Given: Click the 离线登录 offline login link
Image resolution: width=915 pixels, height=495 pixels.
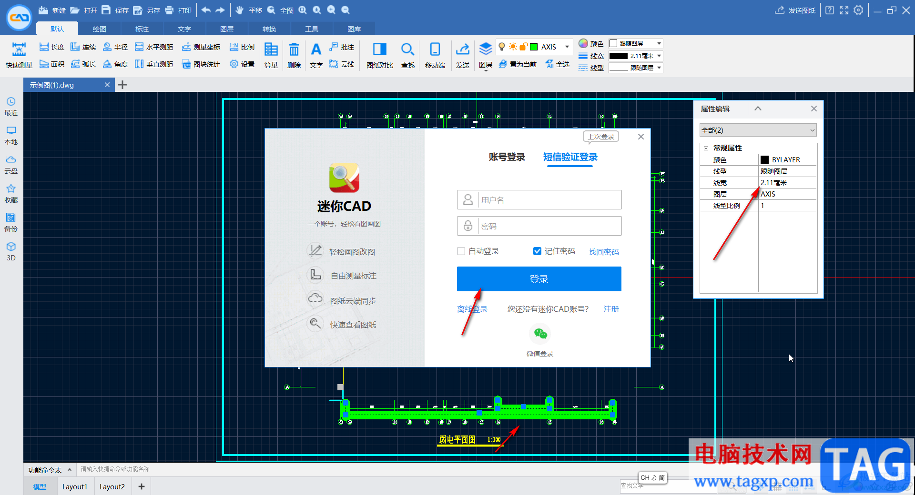Looking at the screenshot, I should [x=472, y=309].
